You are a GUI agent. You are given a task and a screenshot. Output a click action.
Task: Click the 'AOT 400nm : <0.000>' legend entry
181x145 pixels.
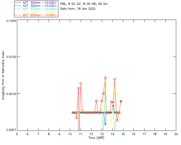pos(36,3)
